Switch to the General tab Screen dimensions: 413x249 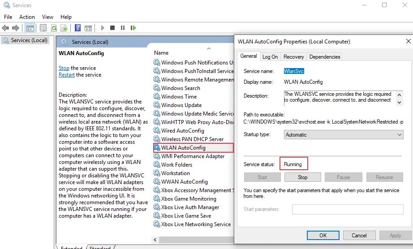248,56
